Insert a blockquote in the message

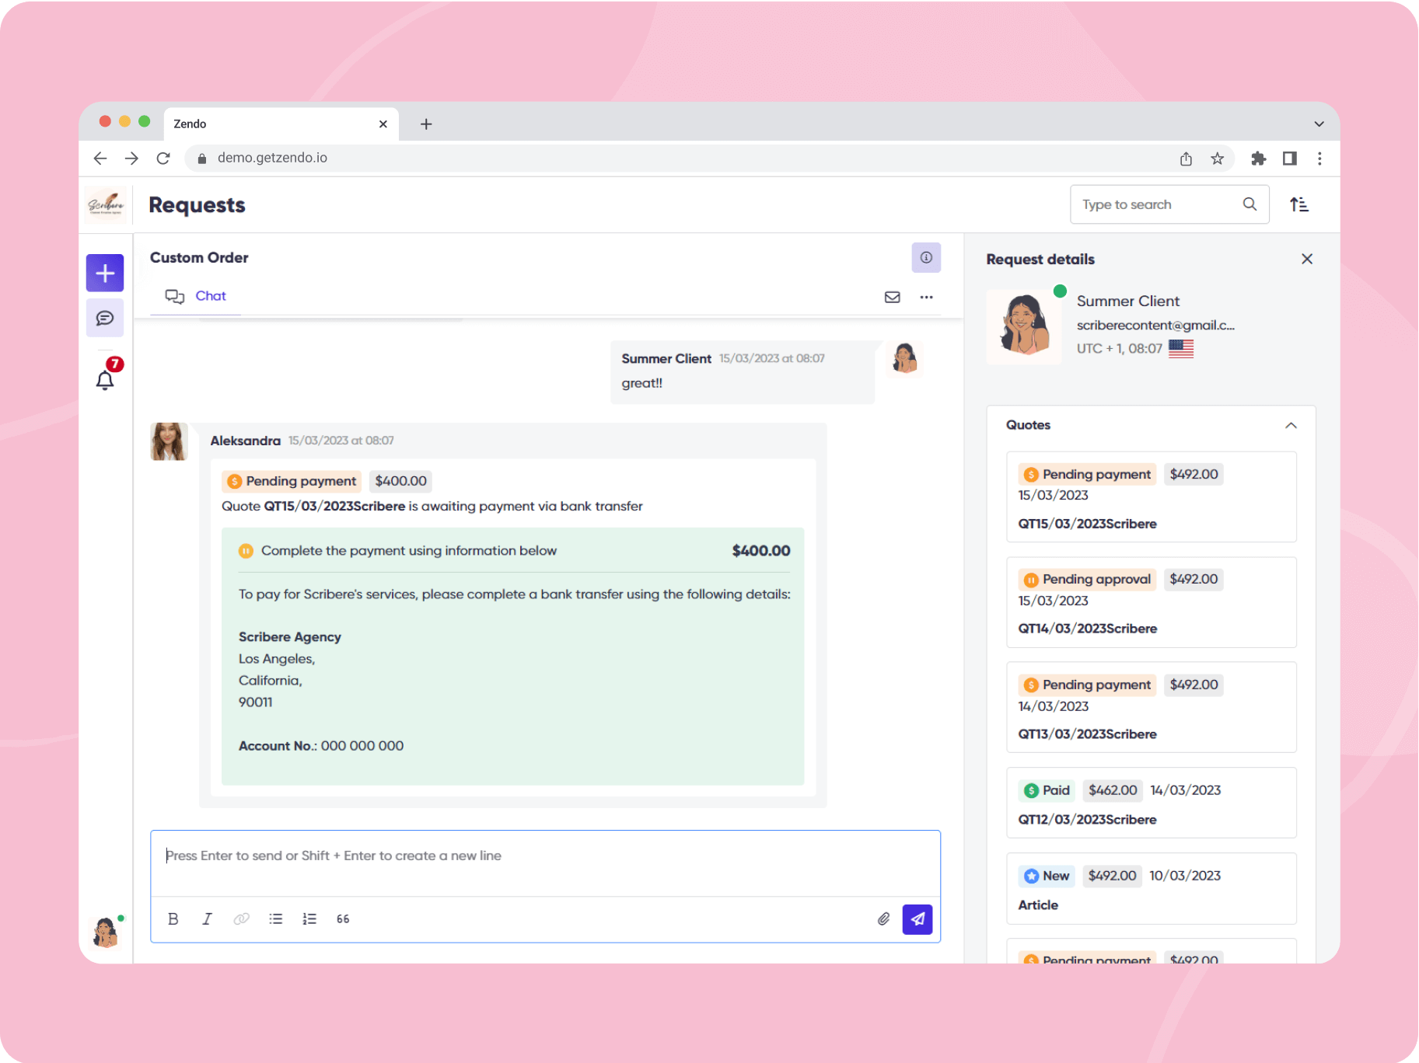point(343,919)
